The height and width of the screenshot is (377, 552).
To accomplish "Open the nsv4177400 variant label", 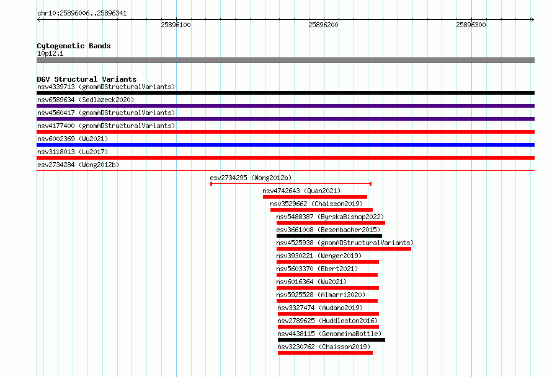I will (x=106, y=126).
